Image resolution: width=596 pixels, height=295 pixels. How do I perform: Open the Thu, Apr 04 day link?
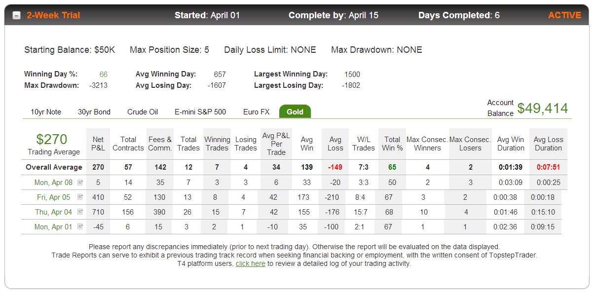pyautogui.click(x=54, y=212)
